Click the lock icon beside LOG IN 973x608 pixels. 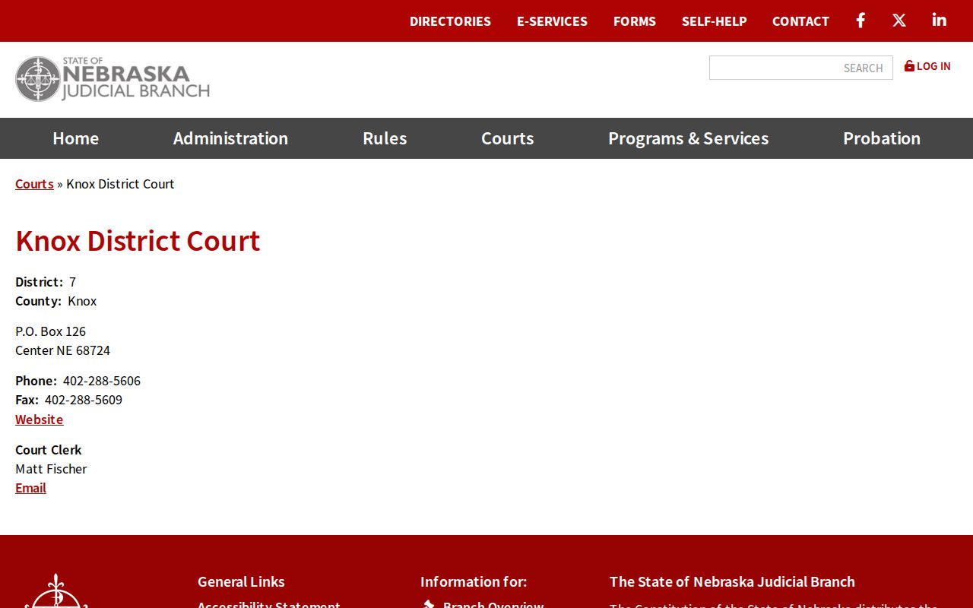[909, 66]
